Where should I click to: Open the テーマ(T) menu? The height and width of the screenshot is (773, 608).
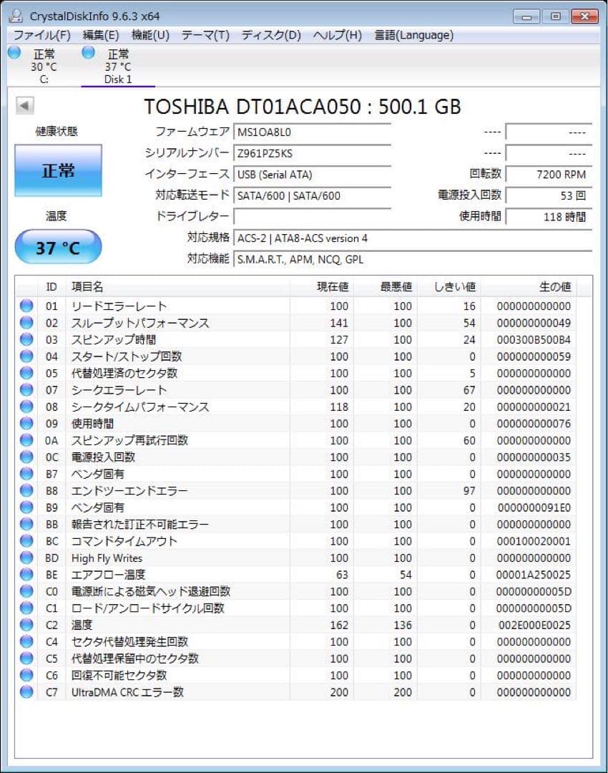[205, 35]
